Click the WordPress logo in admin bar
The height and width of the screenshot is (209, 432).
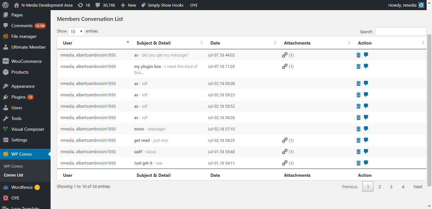tap(5, 5)
